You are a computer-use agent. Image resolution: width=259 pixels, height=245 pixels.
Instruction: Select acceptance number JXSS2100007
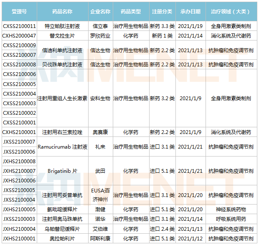[19, 142]
